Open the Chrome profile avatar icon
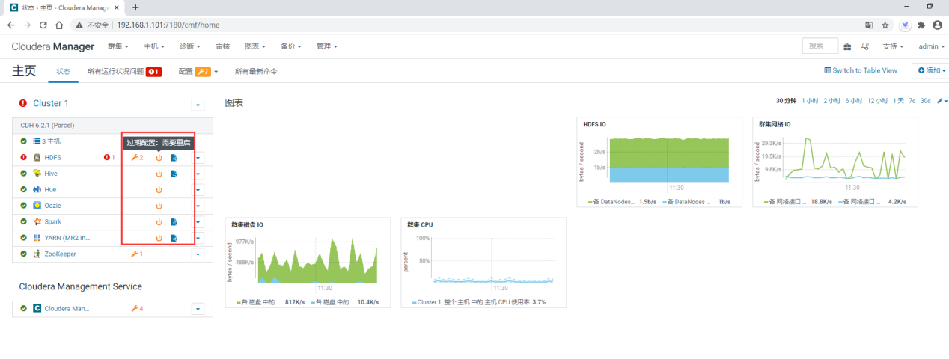Screen dimensions: 949x359 937,25
